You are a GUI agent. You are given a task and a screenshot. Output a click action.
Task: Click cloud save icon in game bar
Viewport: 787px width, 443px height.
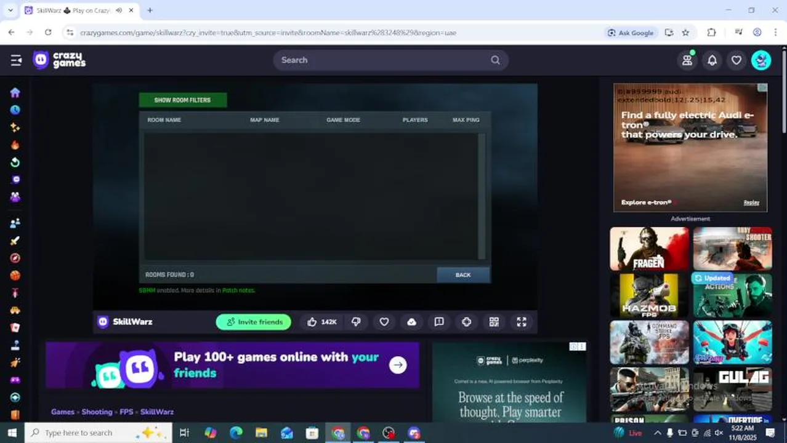point(411,322)
